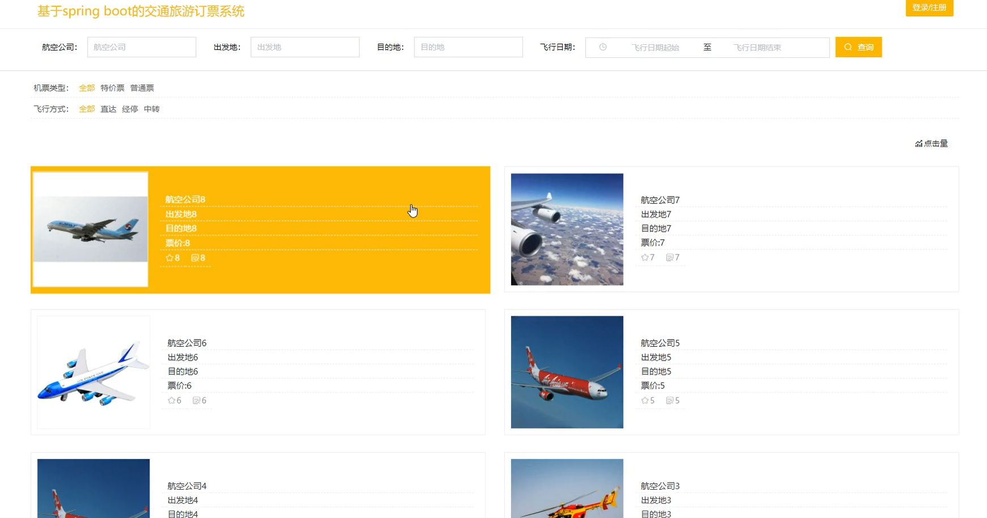The image size is (987, 518).
Task: Focus the 目的地 input field
Action: (x=468, y=47)
